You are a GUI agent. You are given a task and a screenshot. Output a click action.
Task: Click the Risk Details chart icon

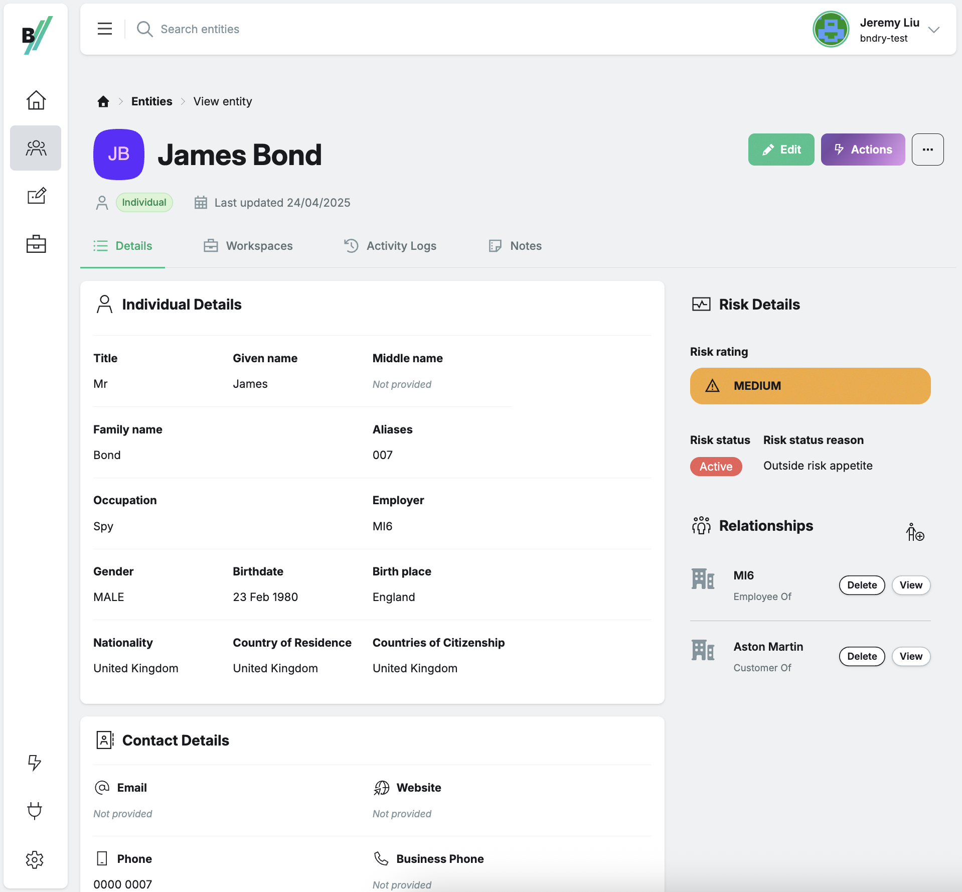coord(701,305)
